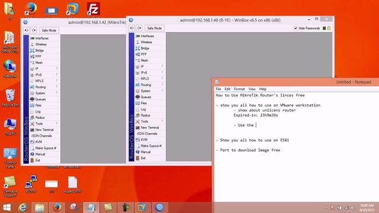The height and width of the screenshot is (213, 379).
Task: Open the View menu in Notepad
Action: (x=252, y=89)
